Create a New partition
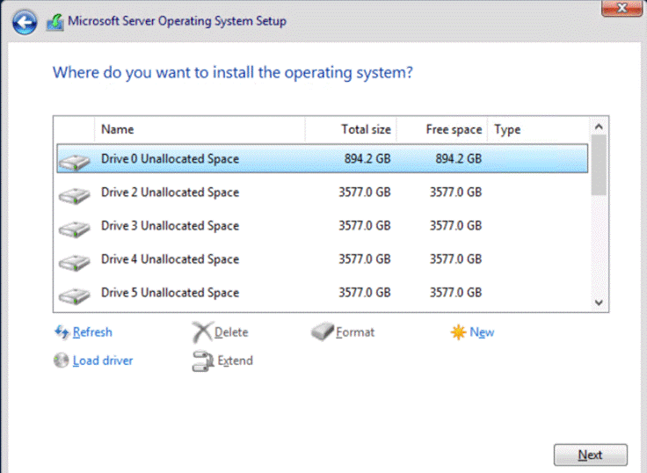 (482, 331)
